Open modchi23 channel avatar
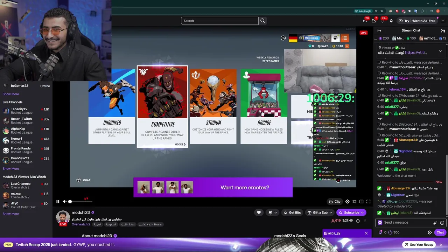Image resolution: width=448 pixels, height=252 pixels. (x=63, y=217)
